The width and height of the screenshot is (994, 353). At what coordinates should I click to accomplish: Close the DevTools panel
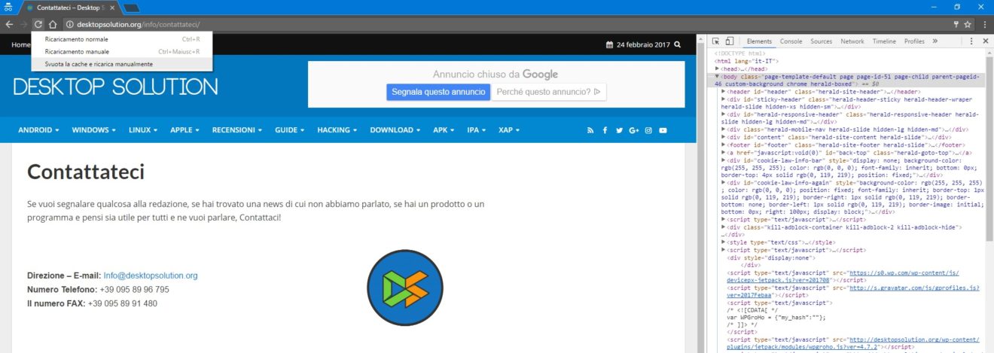pyautogui.click(x=986, y=41)
